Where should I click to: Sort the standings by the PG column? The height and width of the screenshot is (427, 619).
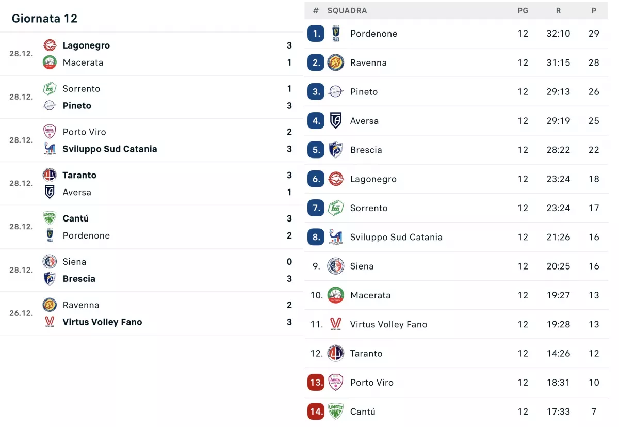[x=523, y=10]
